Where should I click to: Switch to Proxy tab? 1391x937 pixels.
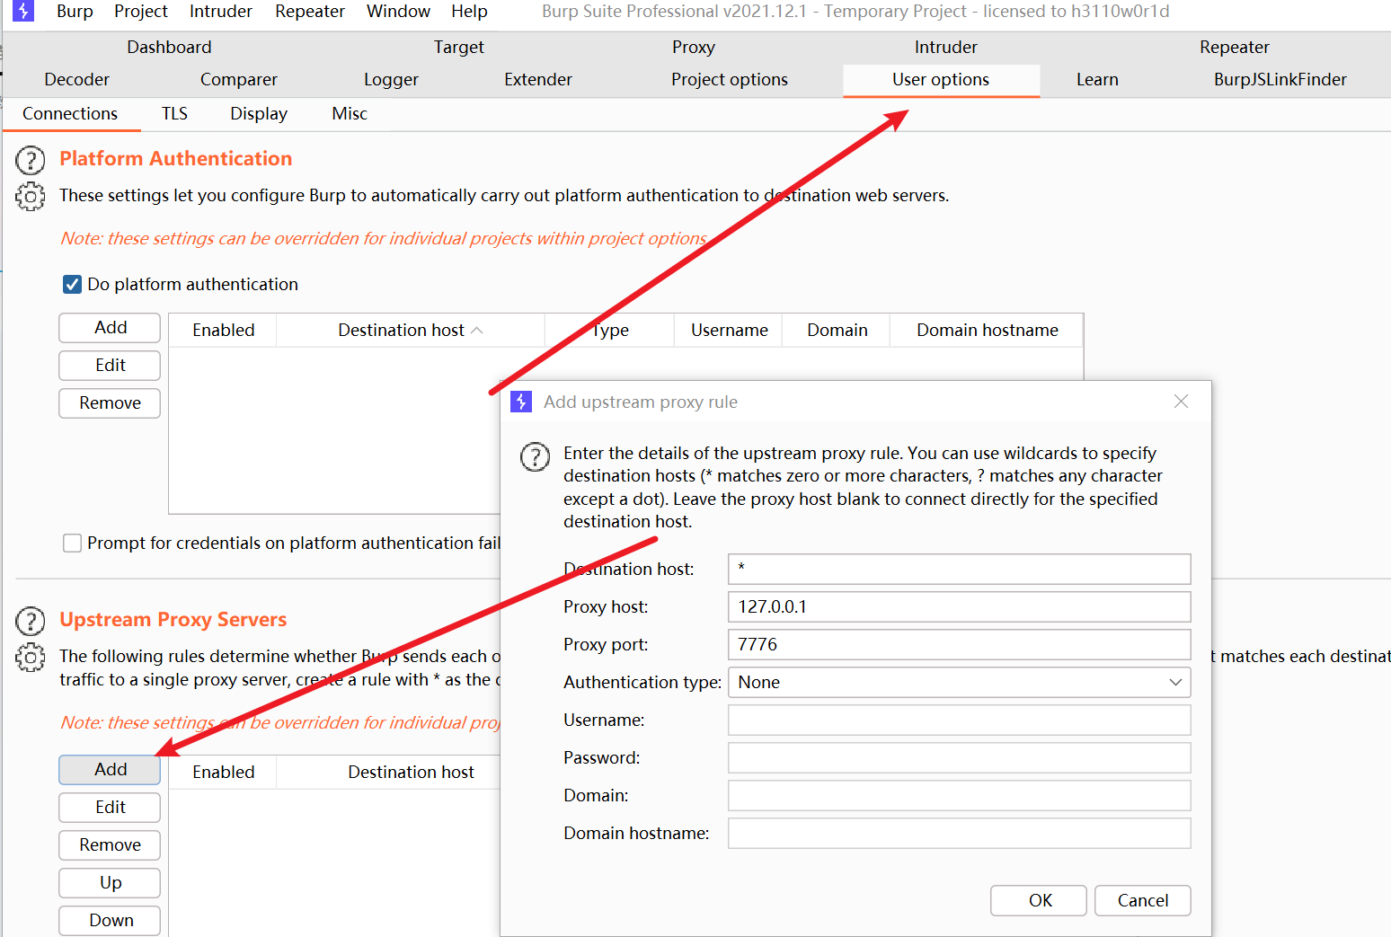click(x=694, y=47)
